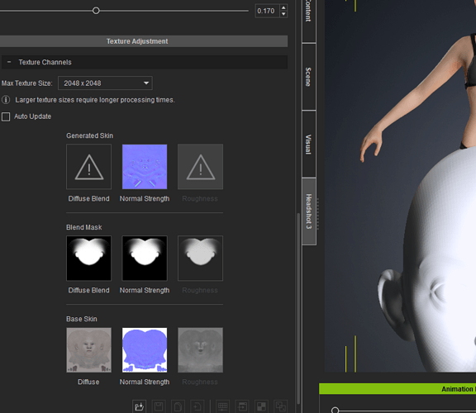The width and height of the screenshot is (476, 413).
Task: Collapse the Texture Channels section
Action: (x=9, y=62)
